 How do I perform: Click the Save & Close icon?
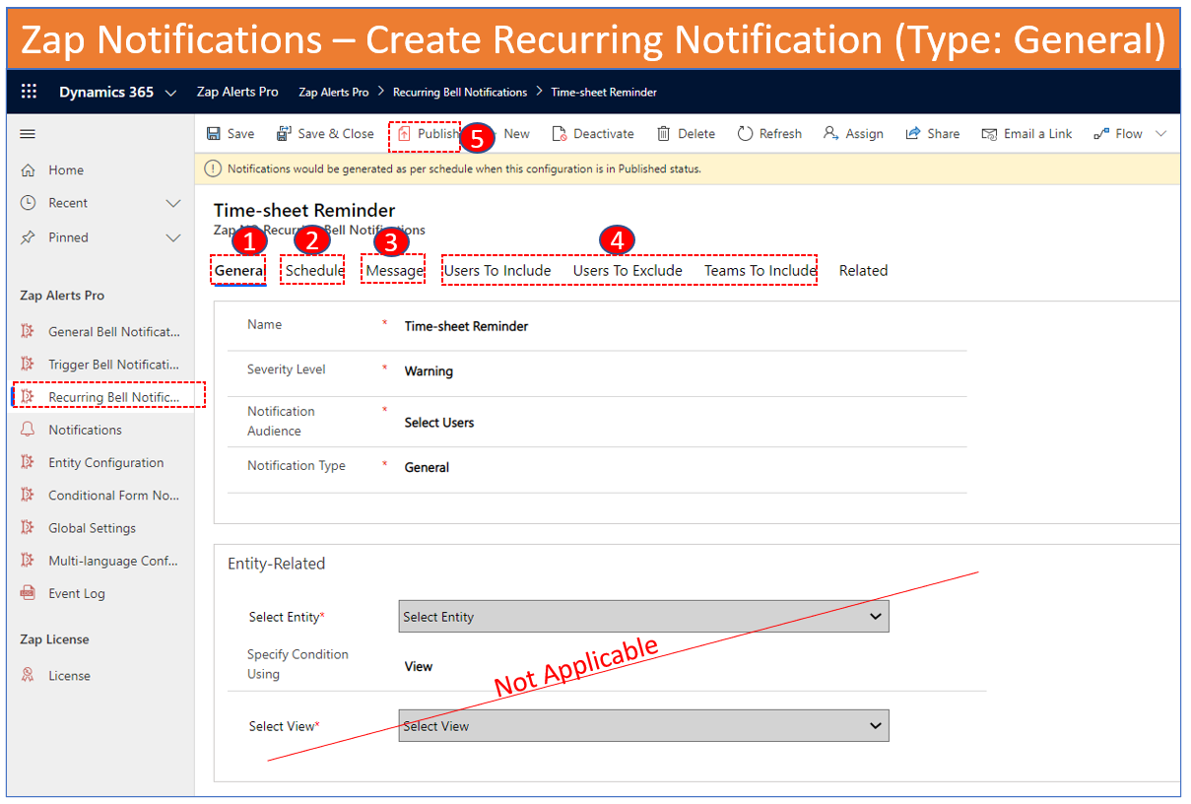click(284, 134)
